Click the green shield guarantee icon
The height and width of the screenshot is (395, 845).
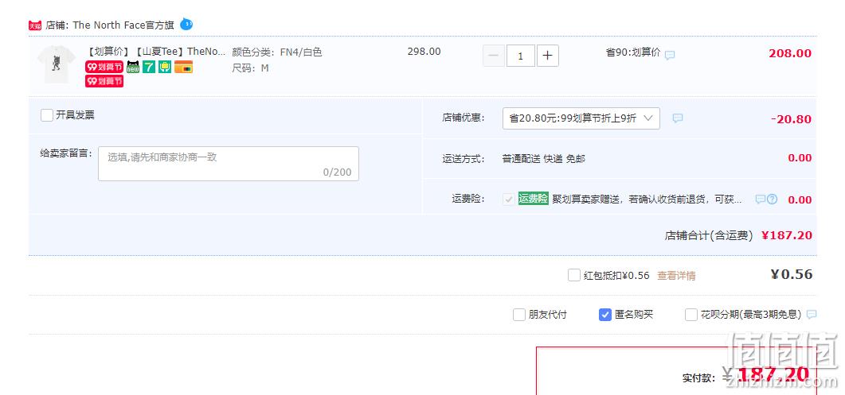click(x=165, y=68)
